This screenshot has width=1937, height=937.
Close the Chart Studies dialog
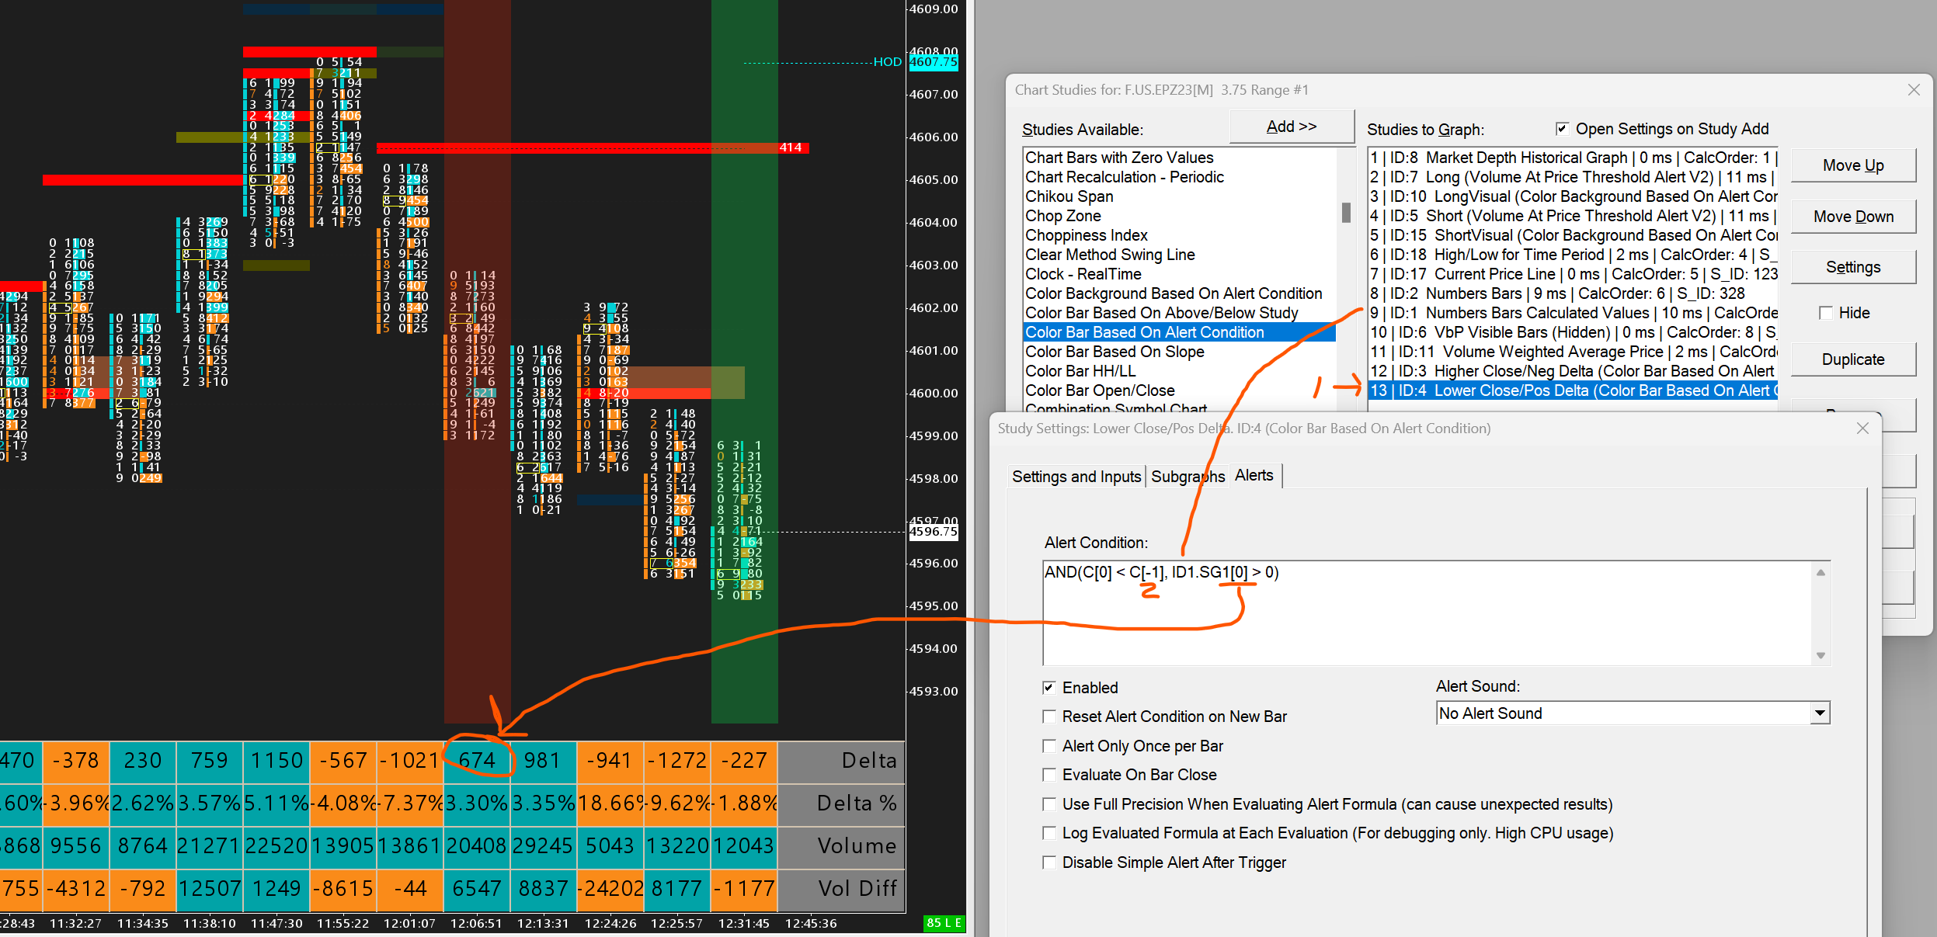1914,90
